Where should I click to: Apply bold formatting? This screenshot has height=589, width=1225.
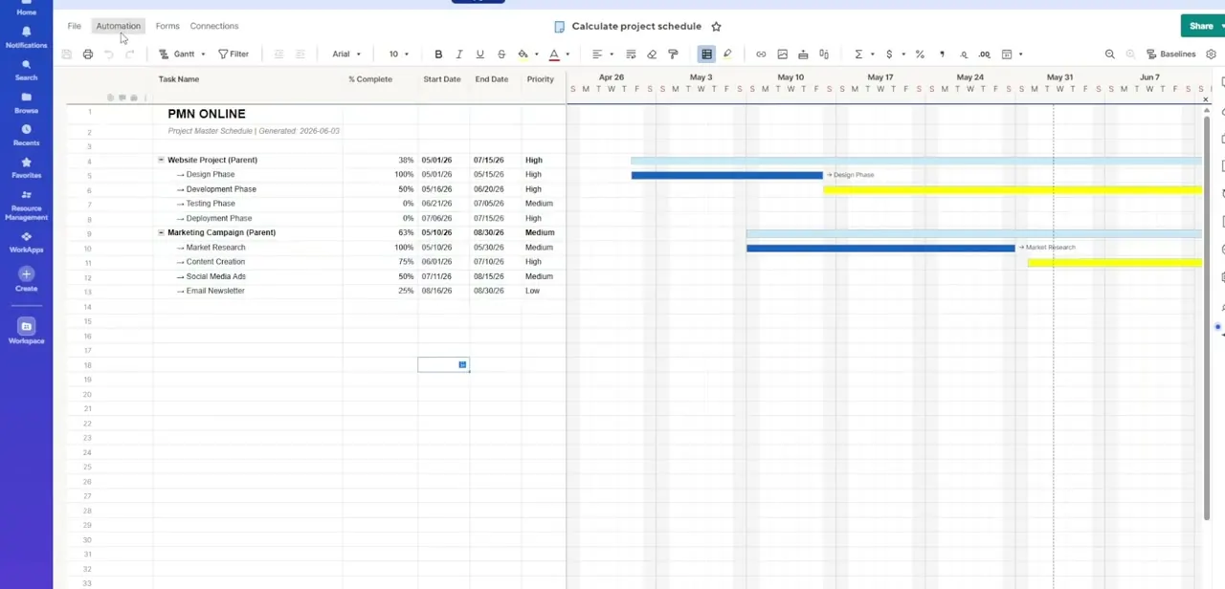(x=438, y=55)
